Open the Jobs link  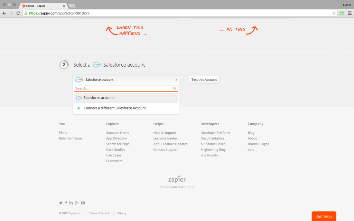(x=251, y=150)
